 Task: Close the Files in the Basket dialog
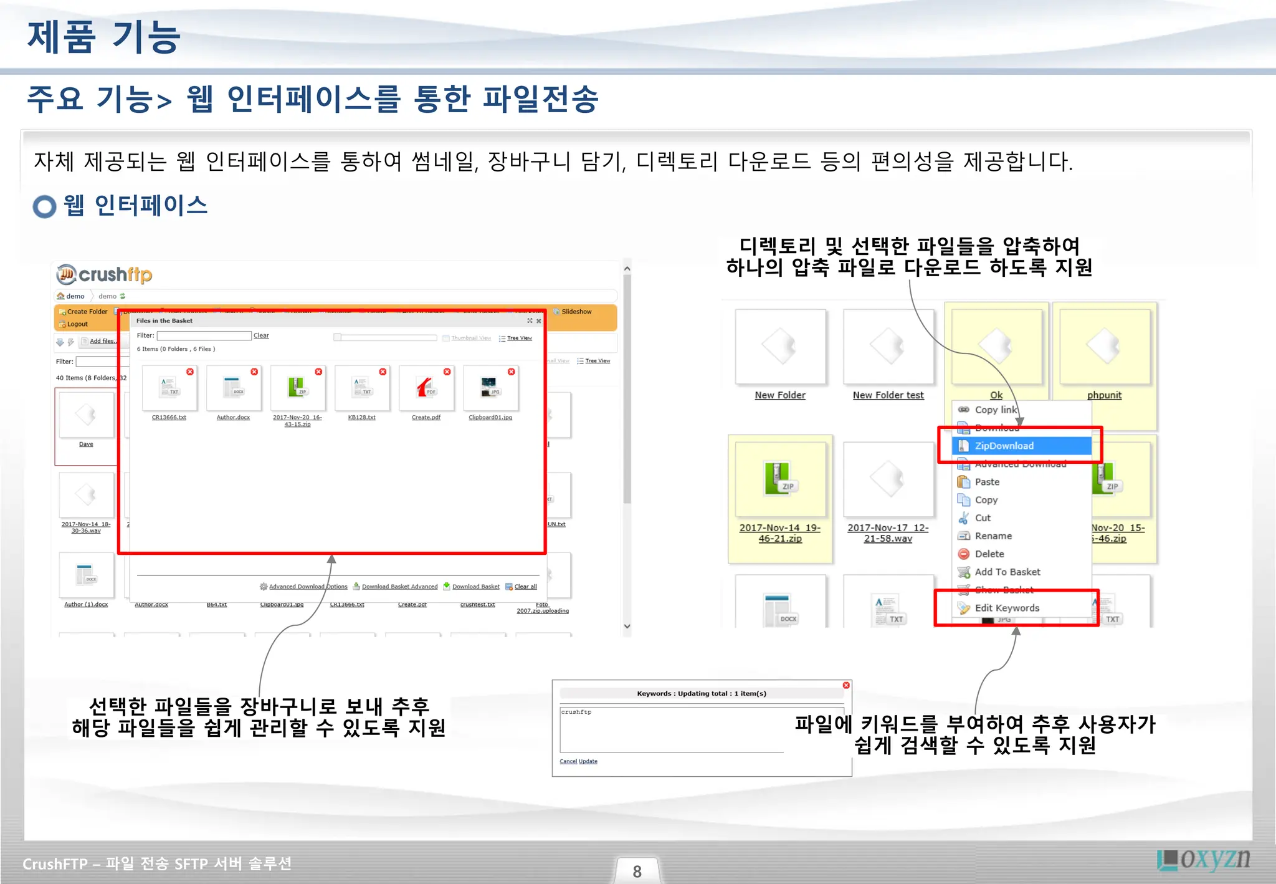pos(539,321)
